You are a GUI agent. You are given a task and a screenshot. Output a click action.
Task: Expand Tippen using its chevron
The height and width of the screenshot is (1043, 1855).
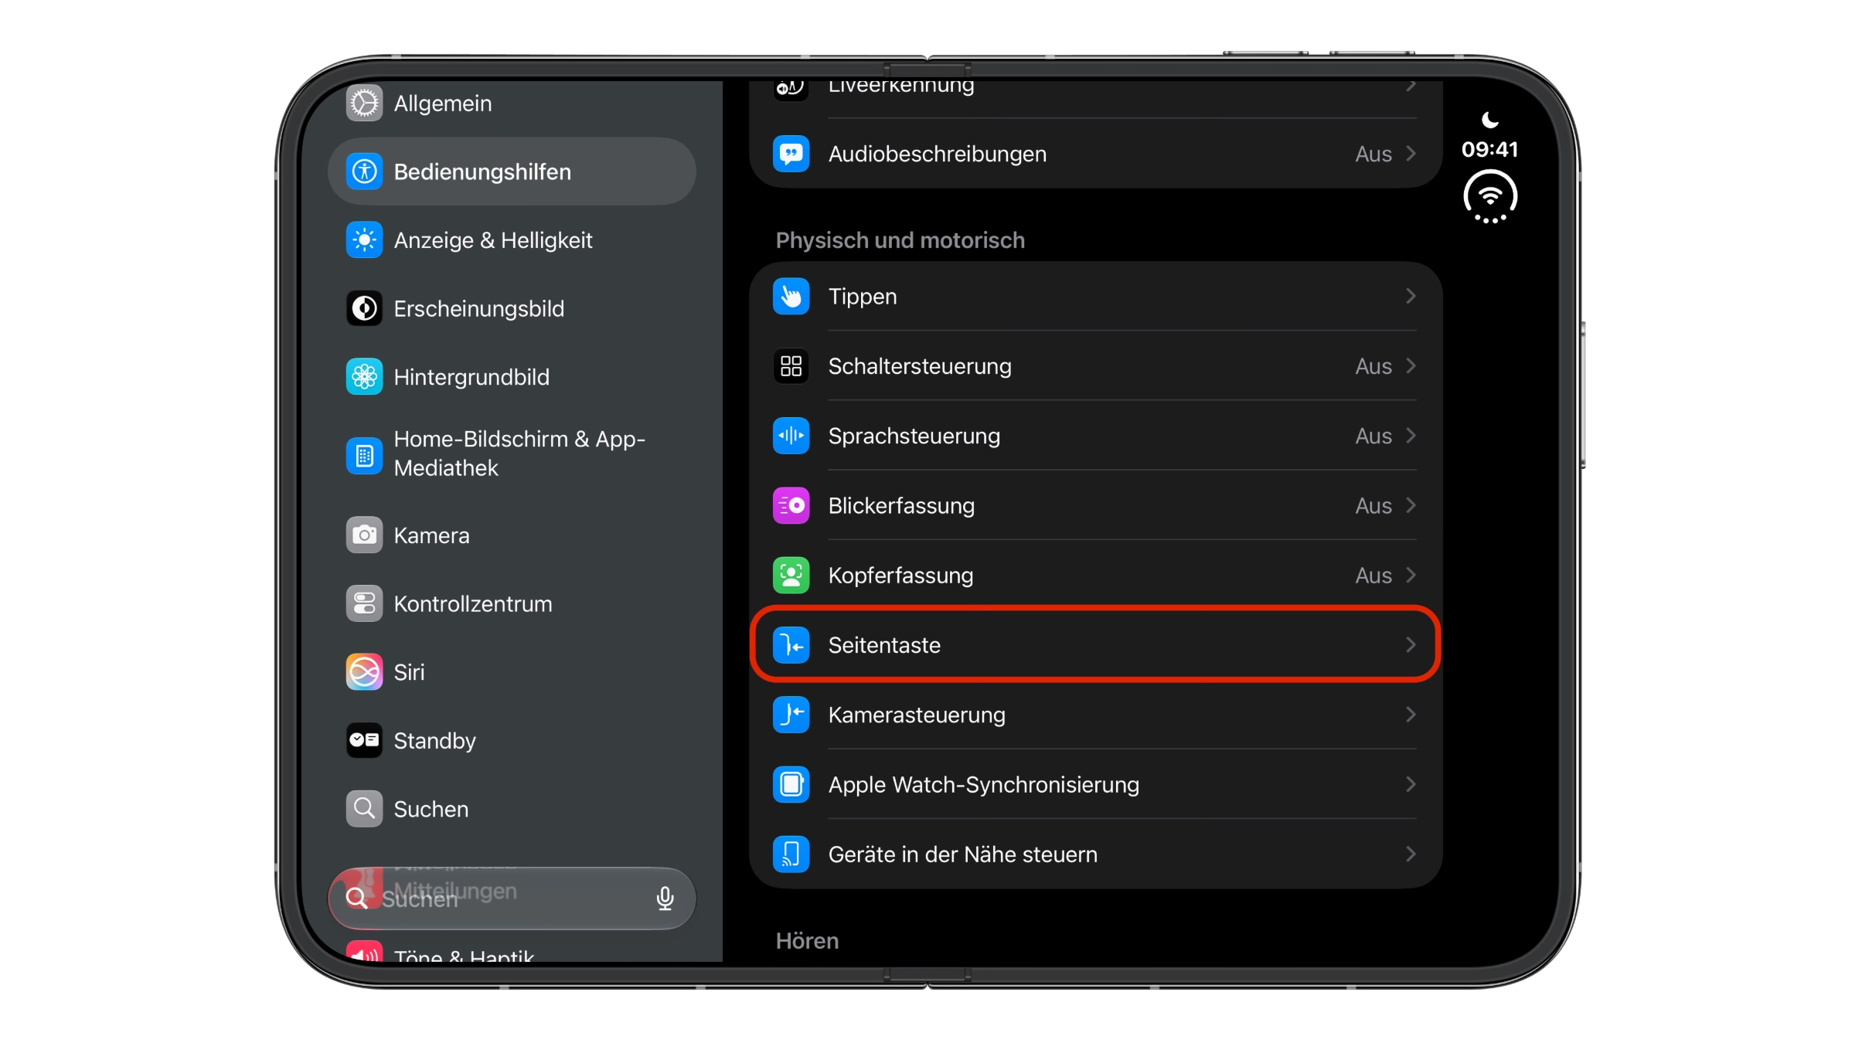(1411, 296)
